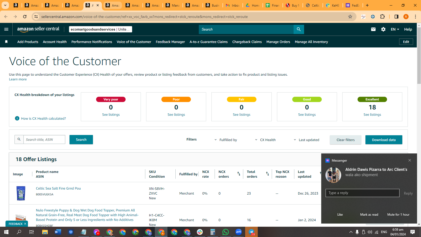
Task: Open File Explorer from taskbar
Action: point(45,232)
